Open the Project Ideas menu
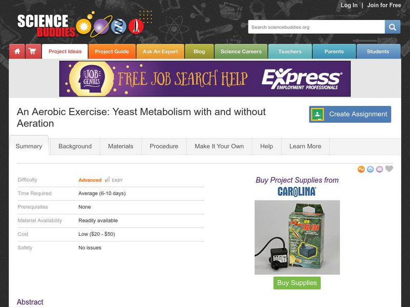 pyautogui.click(x=65, y=52)
